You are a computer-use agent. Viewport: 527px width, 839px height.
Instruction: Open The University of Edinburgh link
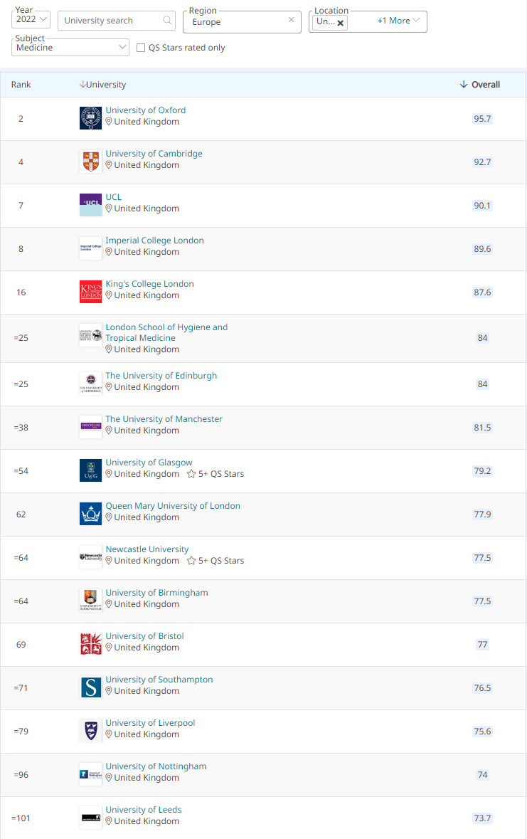[161, 376]
